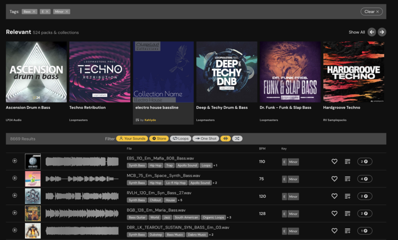Play MCB_75_Em_Space_Synth_Bass from its album thumbnail
The image size is (398, 240).
(33, 179)
